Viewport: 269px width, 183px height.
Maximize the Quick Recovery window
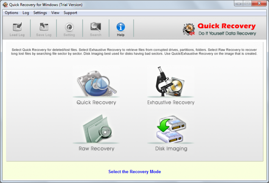pyautogui.click(x=247, y=3)
